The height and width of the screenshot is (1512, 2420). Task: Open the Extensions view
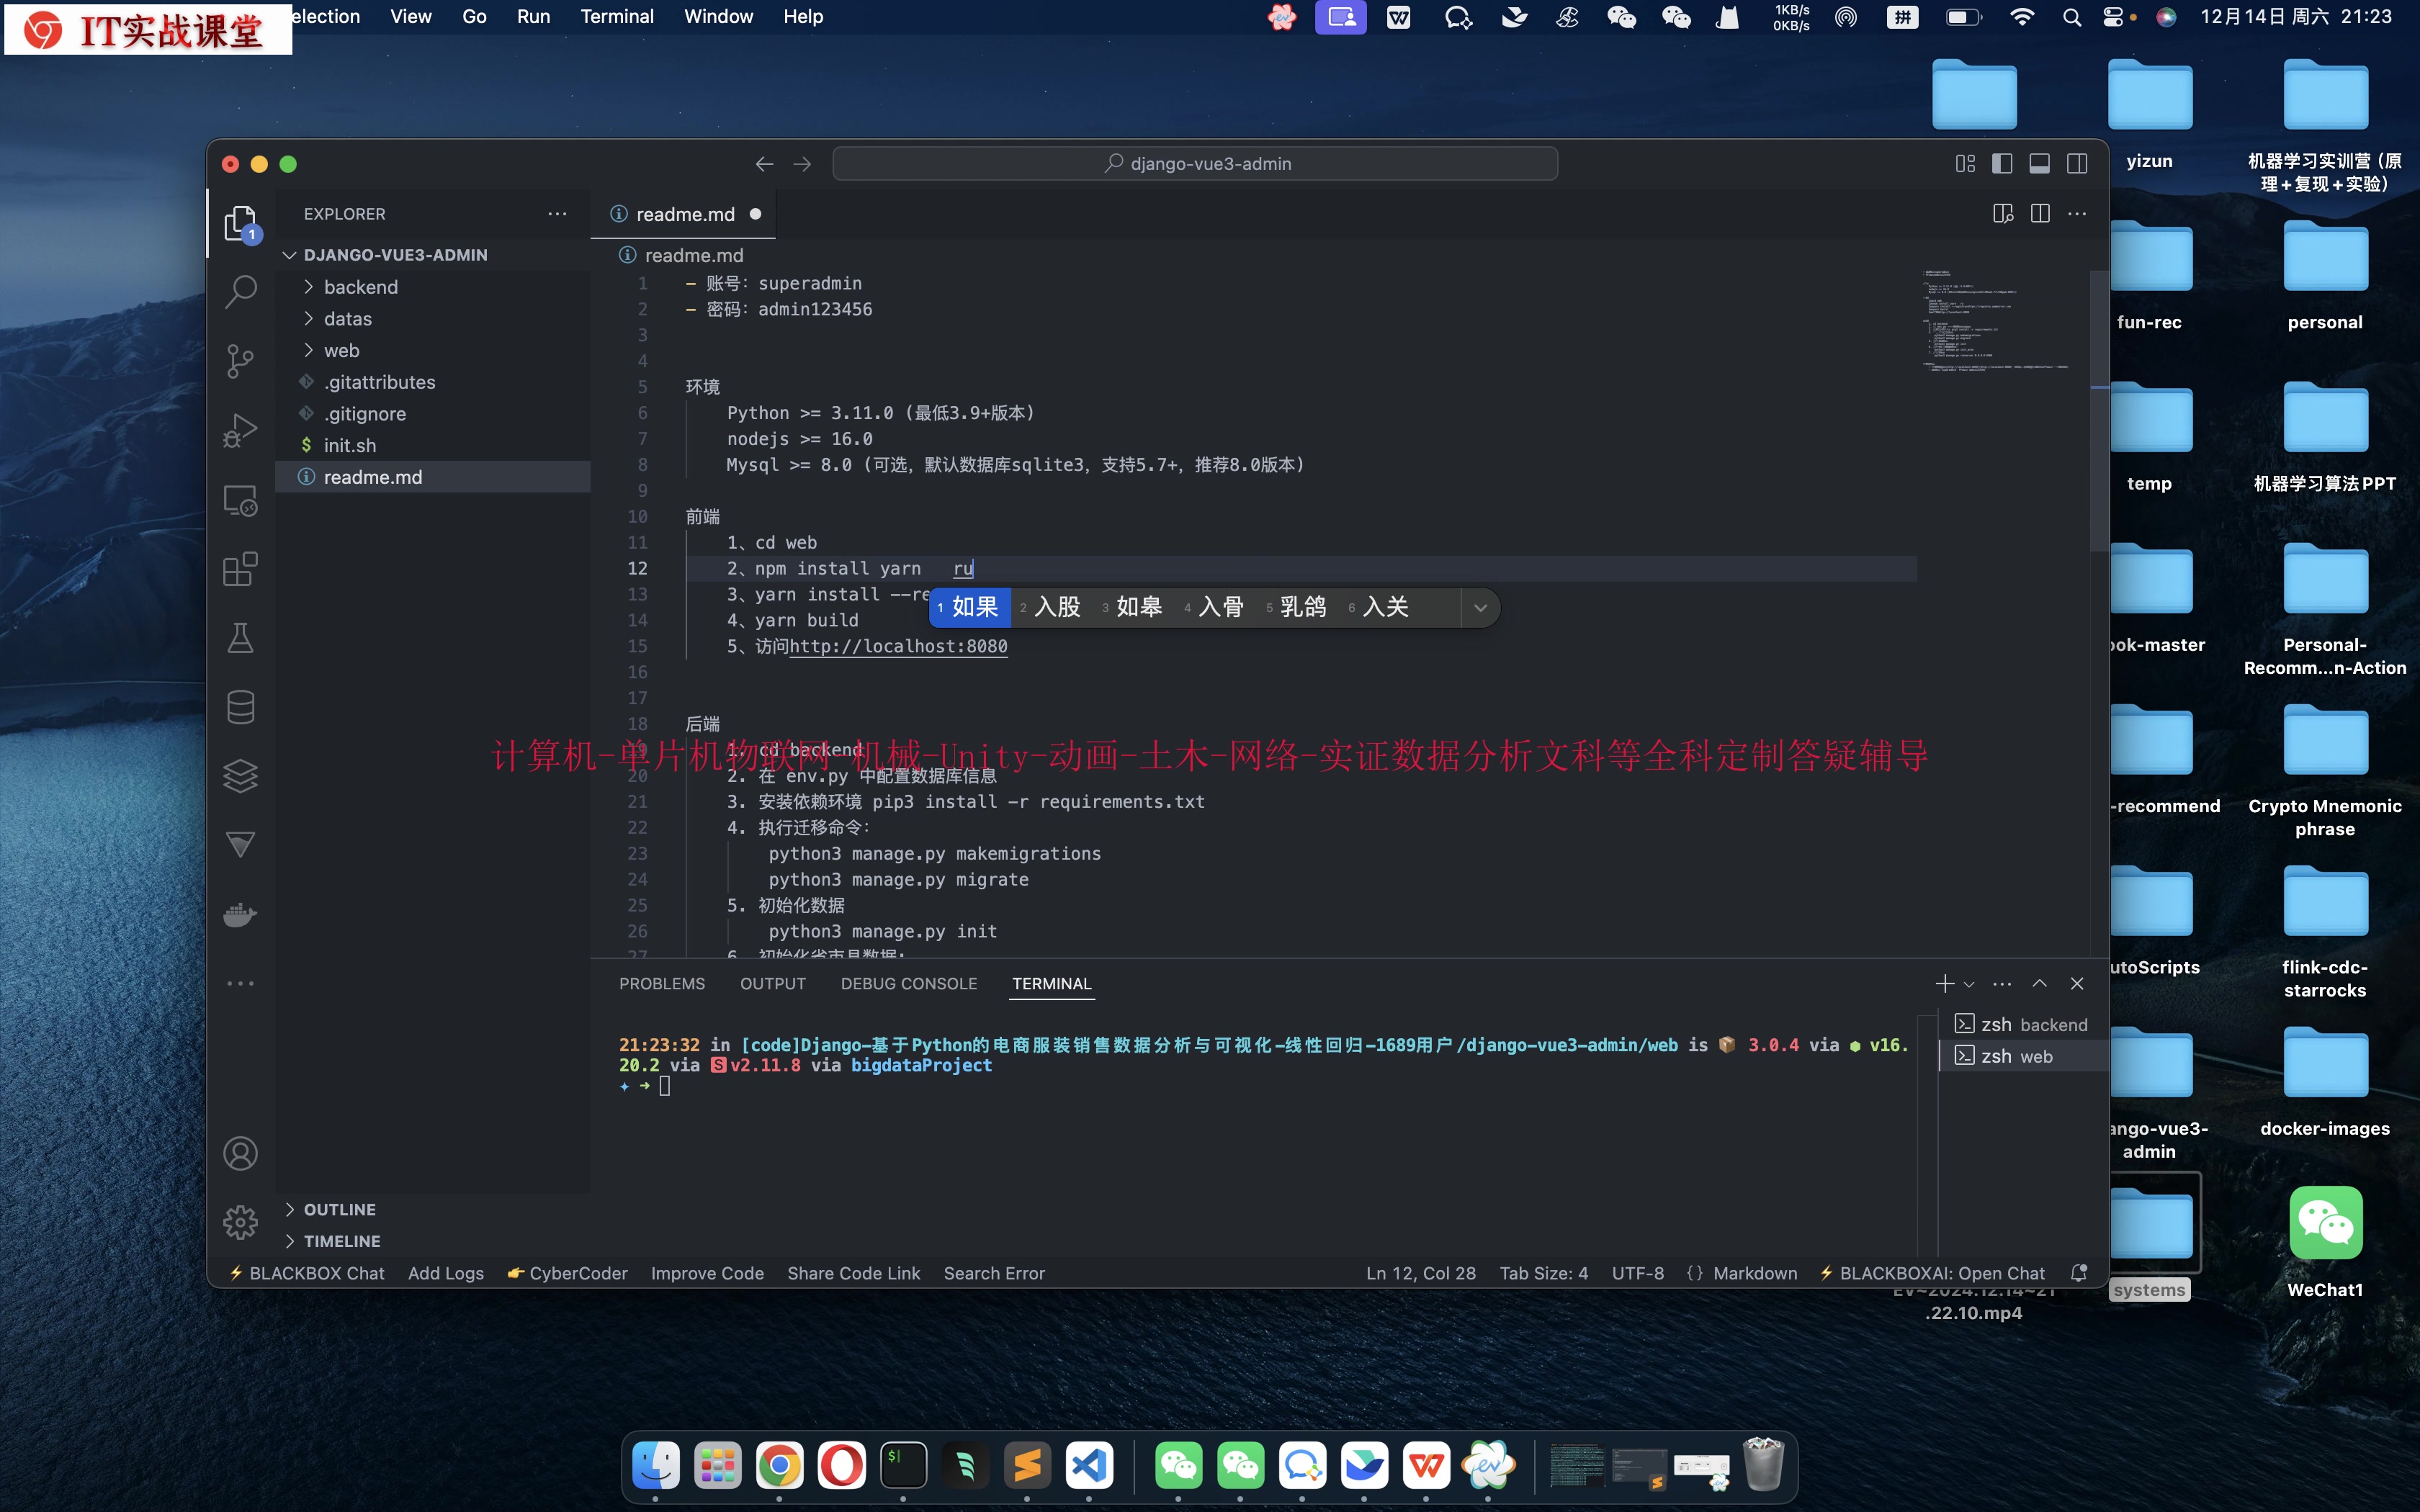click(240, 569)
